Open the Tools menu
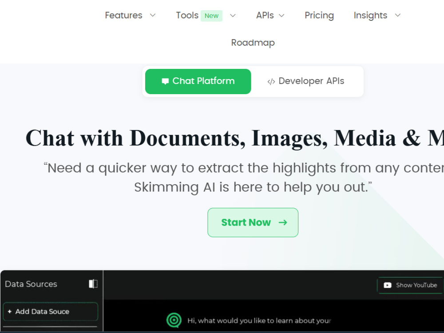444x333 pixels. click(x=187, y=15)
